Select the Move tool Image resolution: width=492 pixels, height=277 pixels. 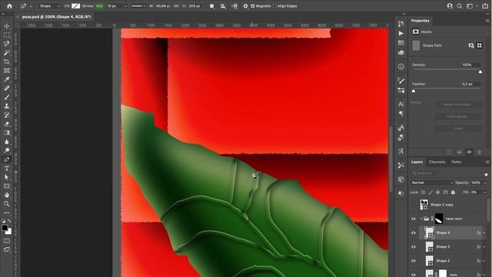click(x=7, y=26)
